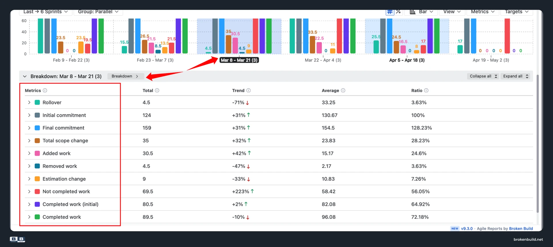Click info icon next to Trend header
This screenshot has height=247, width=553.
[x=249, y=90]
